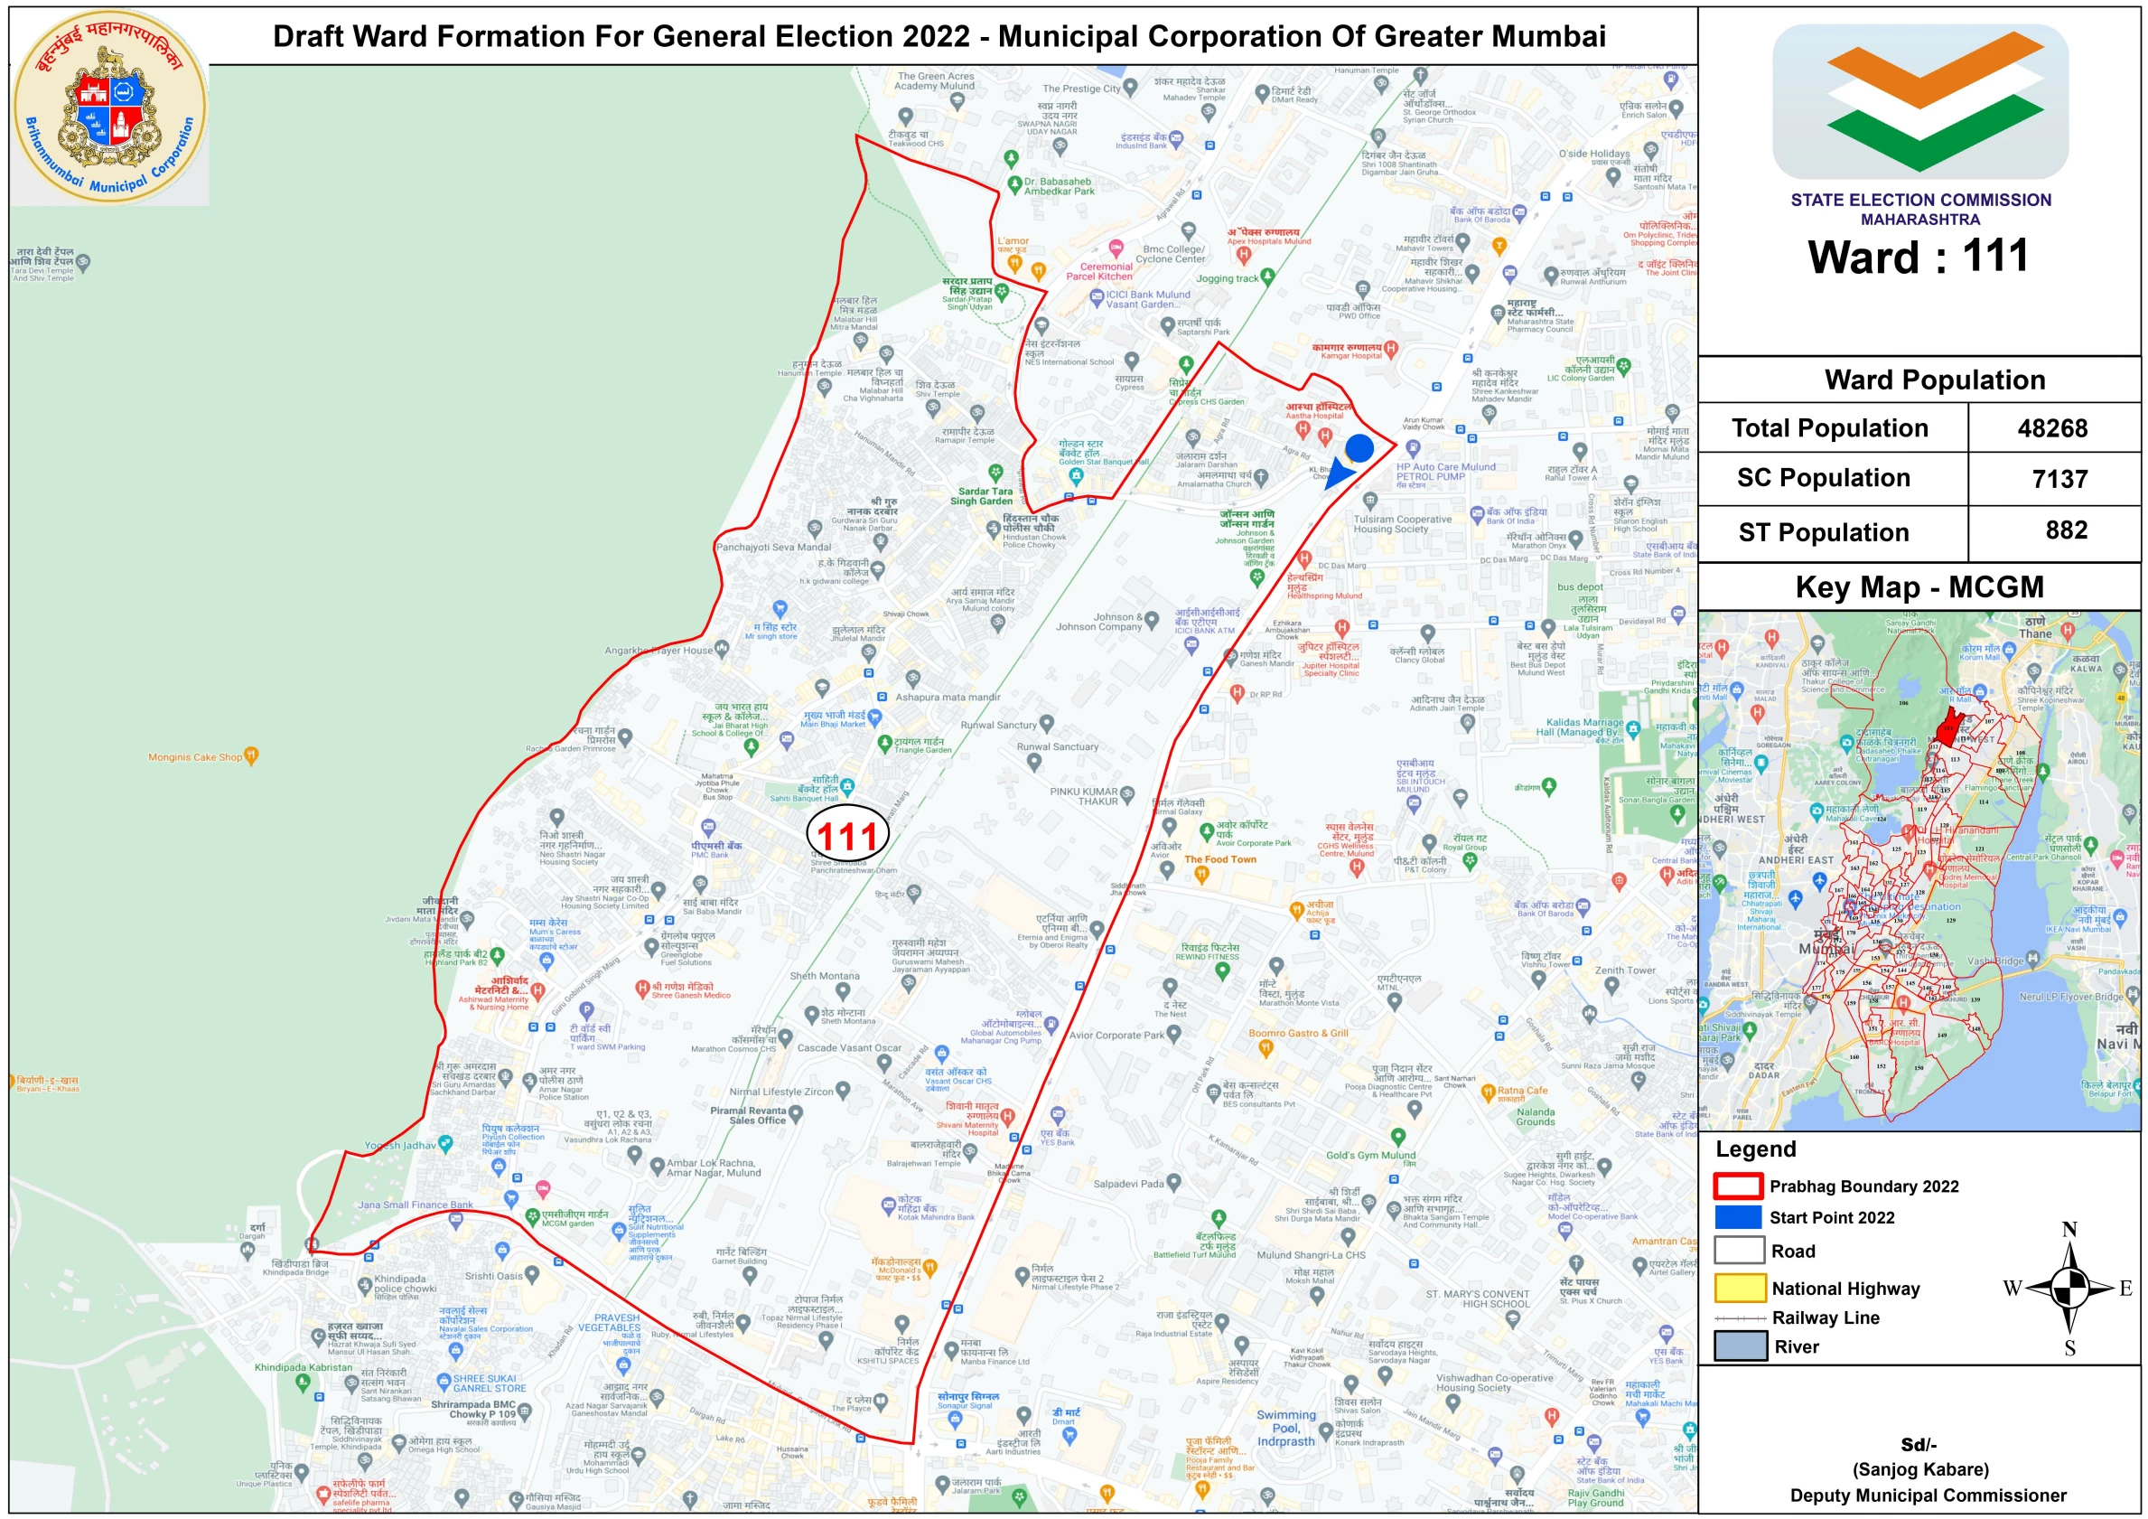Click the Jupiter Hospital Specialty Clinic pin

tap(1341, 628)
